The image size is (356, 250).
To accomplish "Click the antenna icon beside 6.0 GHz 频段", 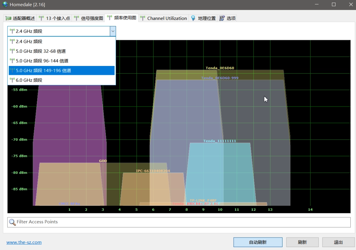I will pos(12,80).
